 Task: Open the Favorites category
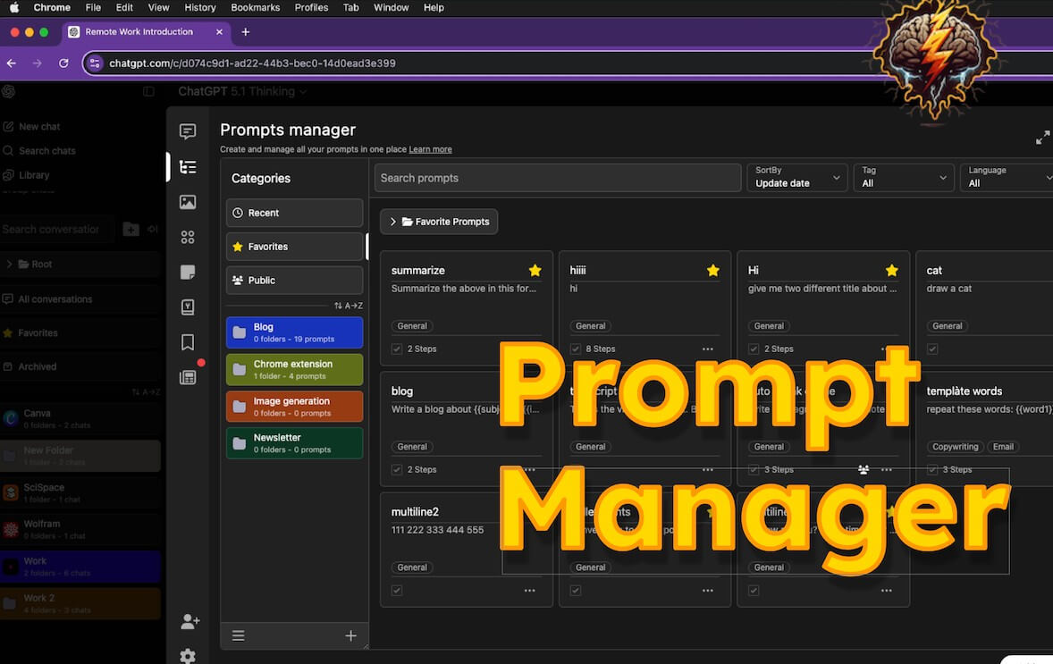294,247
